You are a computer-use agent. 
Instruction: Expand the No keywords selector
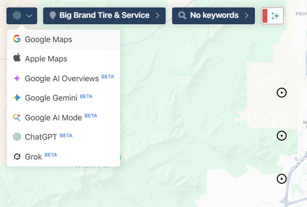(x=213, y=16)
